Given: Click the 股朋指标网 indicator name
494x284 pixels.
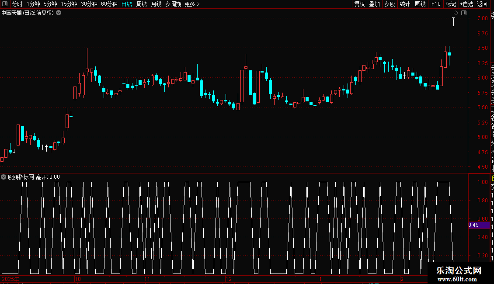Looking at the screenshot, I should 21,177.
